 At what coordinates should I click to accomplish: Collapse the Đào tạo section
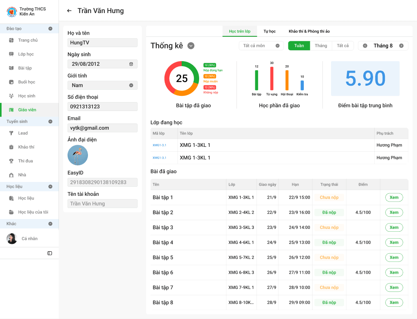coord(50,29)
